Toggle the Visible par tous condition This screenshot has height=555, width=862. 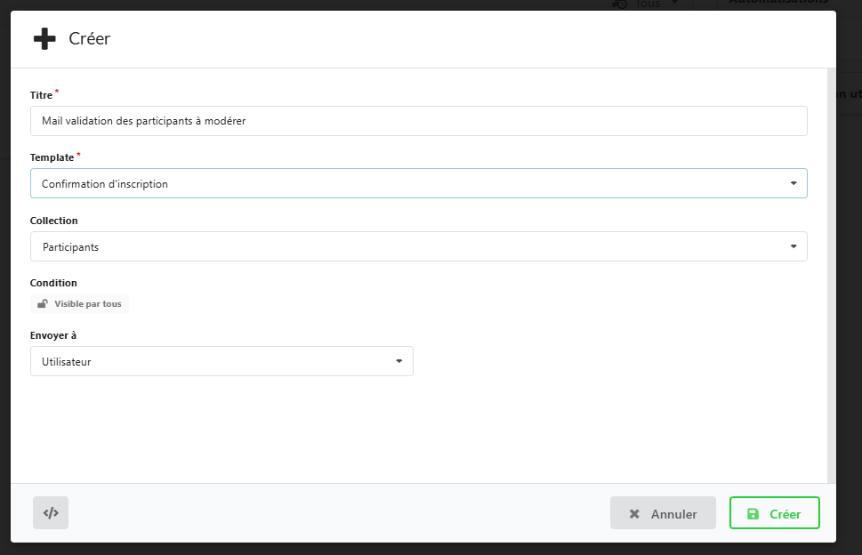(80, 304)
